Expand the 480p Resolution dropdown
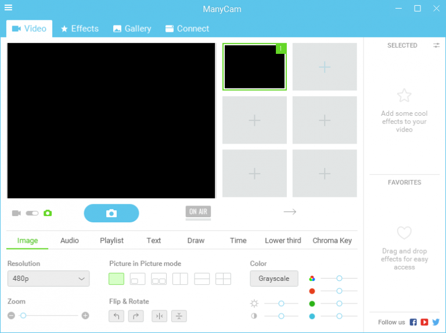This screenshot has width=446, height=333. click(x=48, y=279)
